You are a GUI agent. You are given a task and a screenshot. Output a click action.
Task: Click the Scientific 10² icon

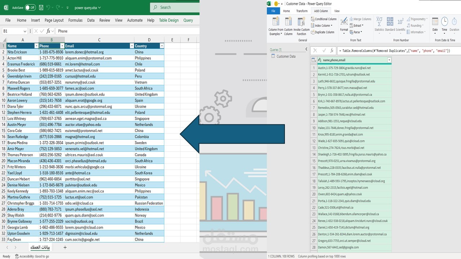point(400,22)
